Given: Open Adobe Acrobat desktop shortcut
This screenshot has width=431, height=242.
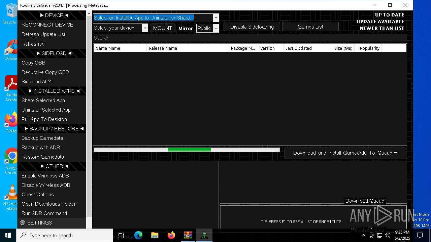Looking at the screenshot, I should (11, 89).
